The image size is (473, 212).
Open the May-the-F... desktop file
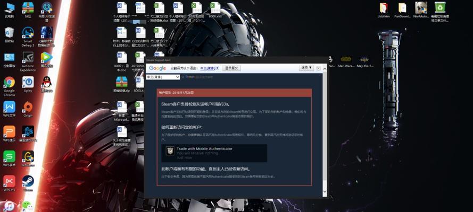[364, 61]
